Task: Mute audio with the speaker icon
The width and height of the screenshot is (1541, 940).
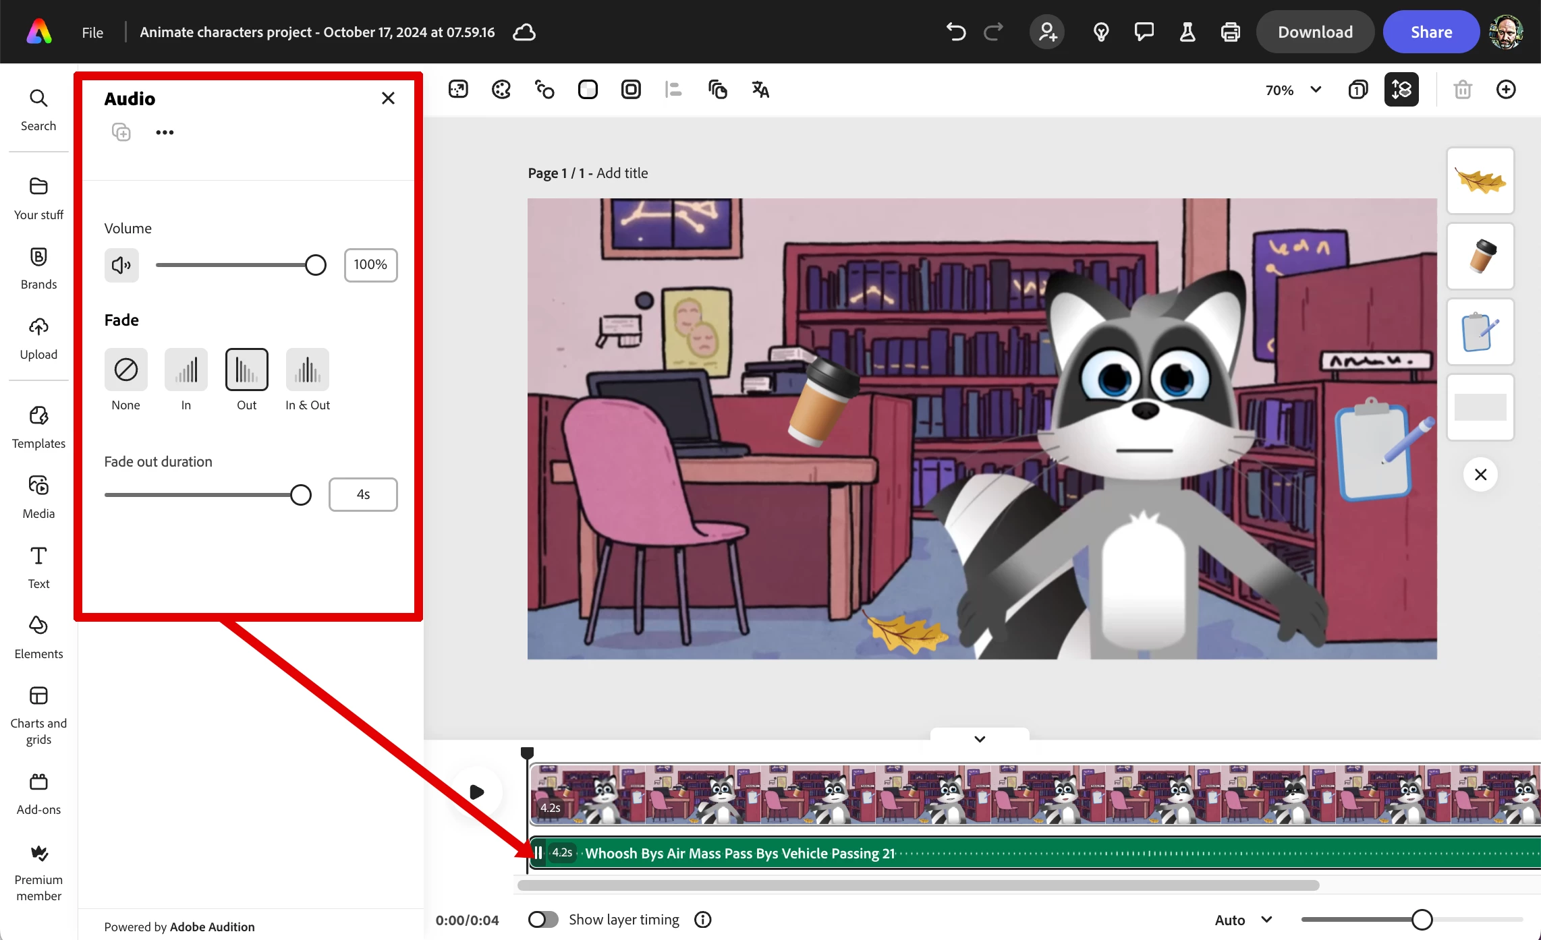Action: [121, 265]
